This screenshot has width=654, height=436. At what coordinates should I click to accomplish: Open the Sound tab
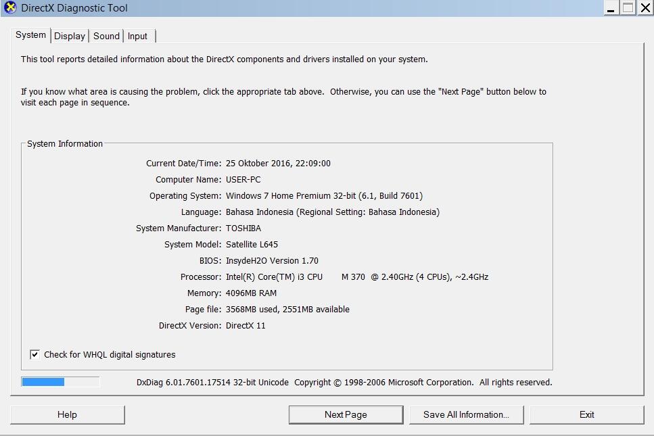coord(106,37)
